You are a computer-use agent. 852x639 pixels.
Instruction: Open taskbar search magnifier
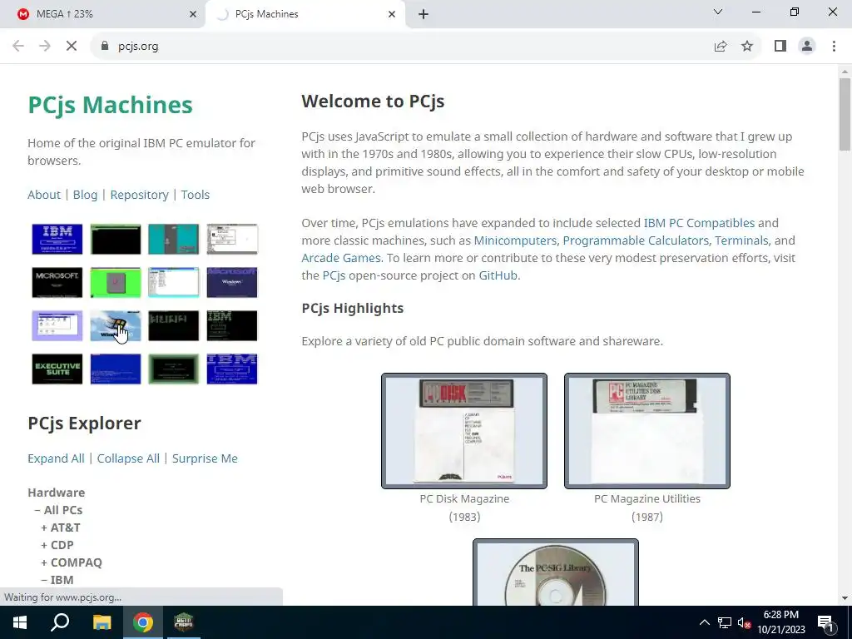tap(60, 622)
